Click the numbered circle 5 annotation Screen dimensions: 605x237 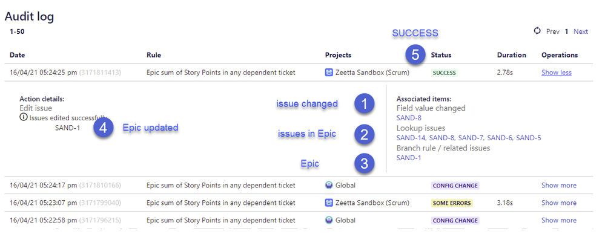click(415, 55)
